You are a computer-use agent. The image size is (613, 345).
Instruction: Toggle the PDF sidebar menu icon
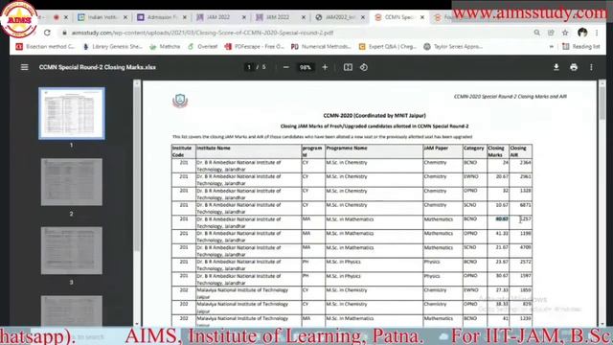(24, 67)
